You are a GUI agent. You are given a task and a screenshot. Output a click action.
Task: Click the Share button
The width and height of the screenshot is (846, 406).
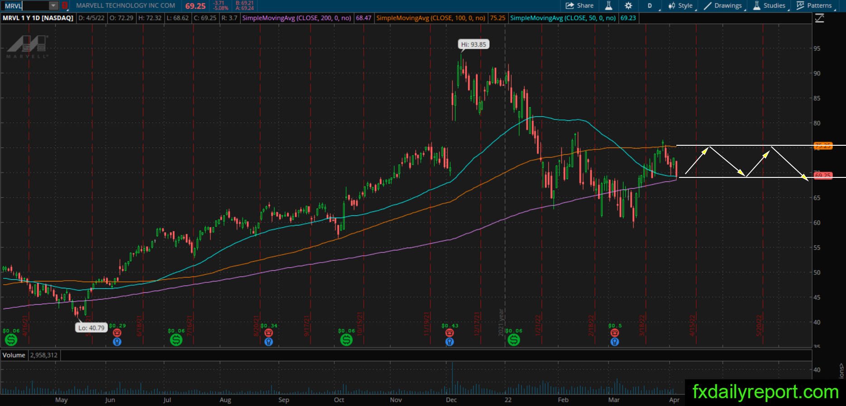580,5
